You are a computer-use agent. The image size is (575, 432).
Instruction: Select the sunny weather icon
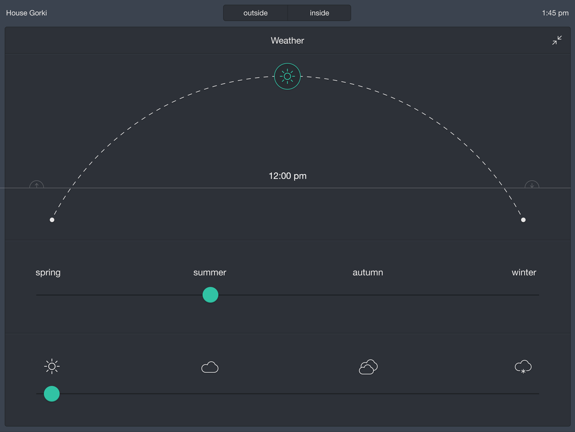52,367
